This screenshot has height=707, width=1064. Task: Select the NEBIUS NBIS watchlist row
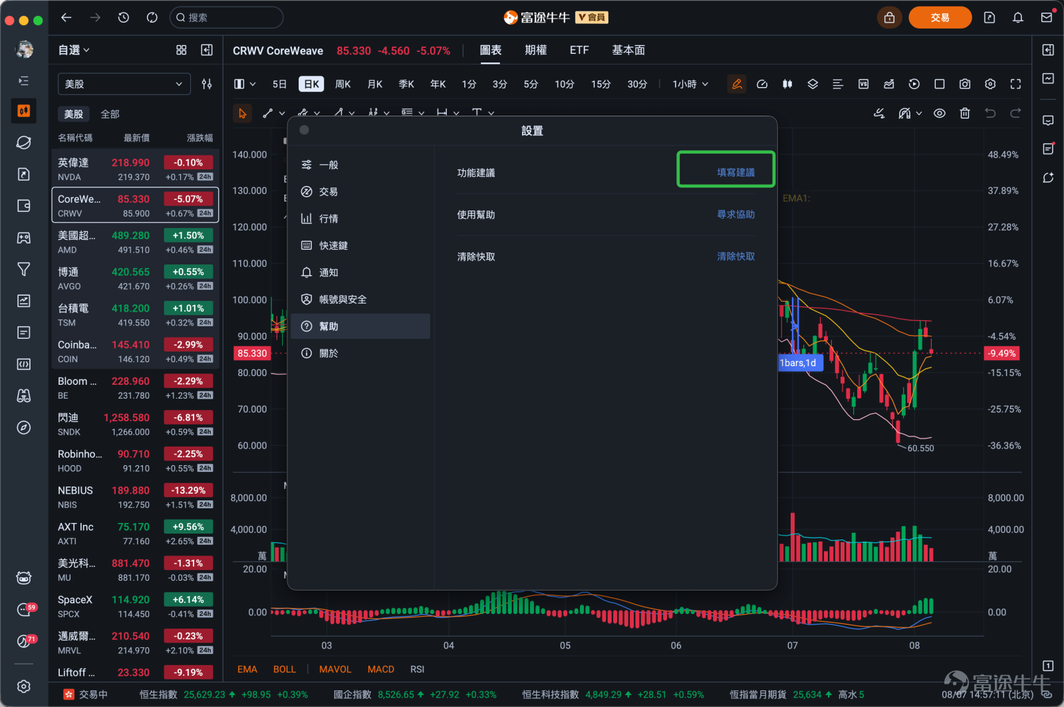pos(135,497)
